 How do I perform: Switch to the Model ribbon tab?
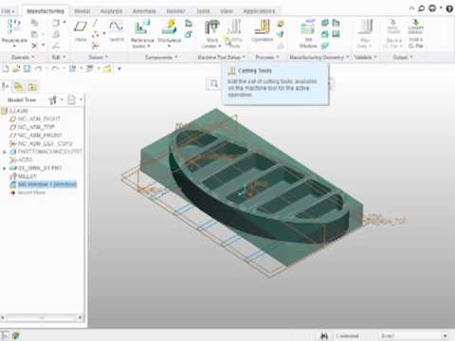[x=82, y=11]
